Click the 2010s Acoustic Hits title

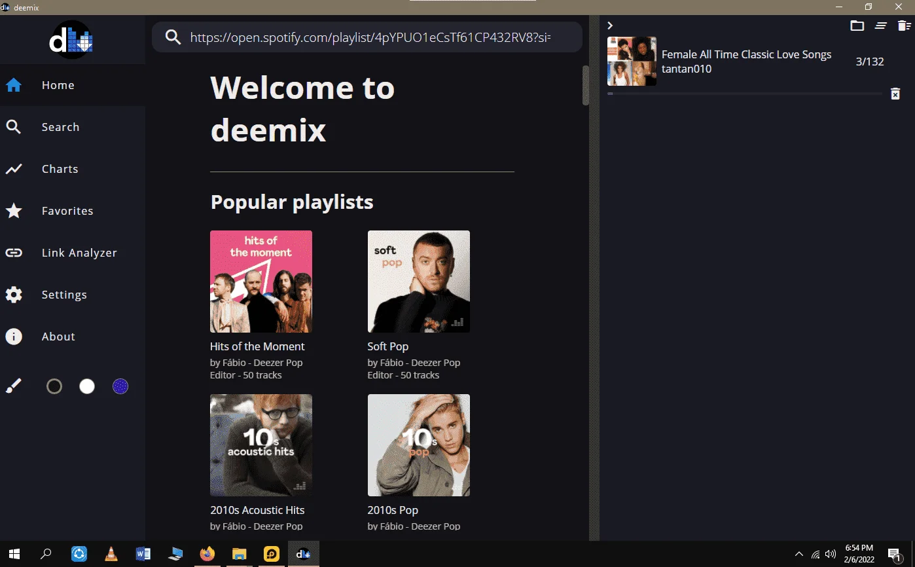(257, 510)
